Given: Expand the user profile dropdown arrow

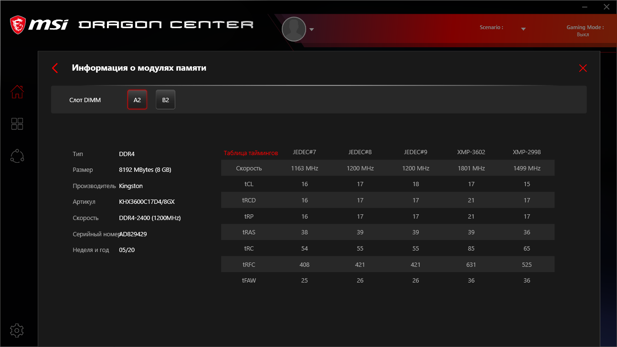Looking at the screenshot, I should [312, 30].
